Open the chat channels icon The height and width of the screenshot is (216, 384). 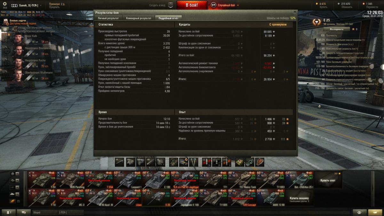pos(24,212)
